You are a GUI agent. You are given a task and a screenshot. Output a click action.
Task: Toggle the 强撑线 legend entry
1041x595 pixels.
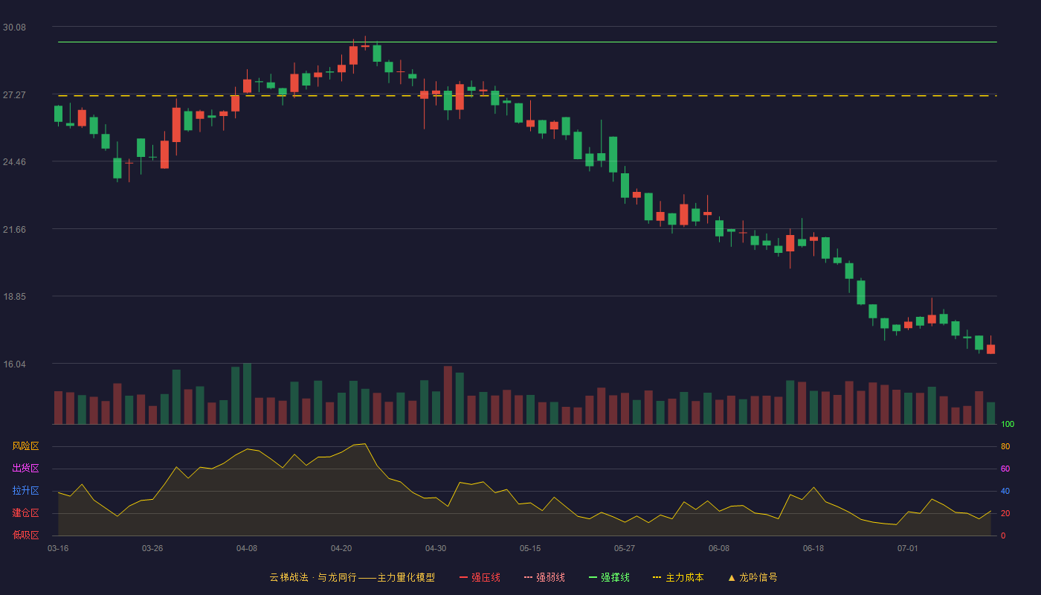click(609, 577)
